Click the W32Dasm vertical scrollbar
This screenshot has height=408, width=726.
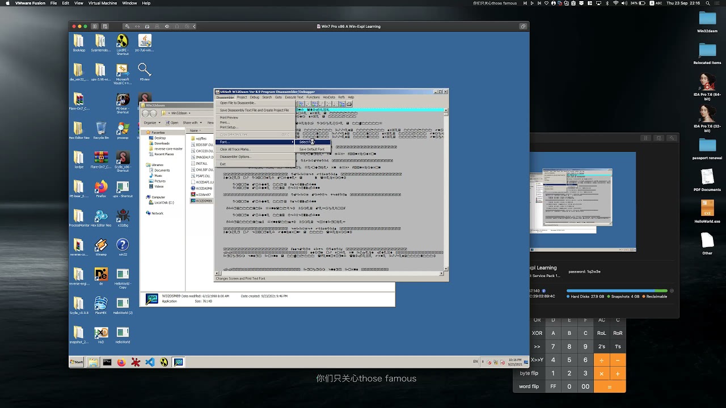446,190
